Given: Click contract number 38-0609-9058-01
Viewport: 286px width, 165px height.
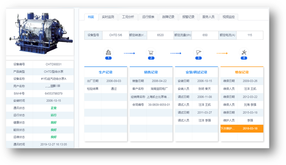Looking at the screenshot, I should tap(159, 105).
